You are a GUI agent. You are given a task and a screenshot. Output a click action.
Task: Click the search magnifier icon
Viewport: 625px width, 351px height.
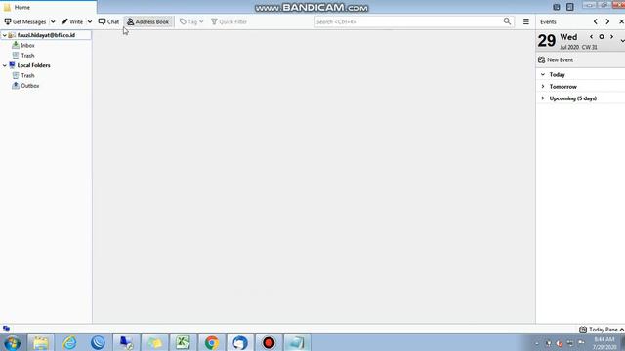tap(507, 21)
